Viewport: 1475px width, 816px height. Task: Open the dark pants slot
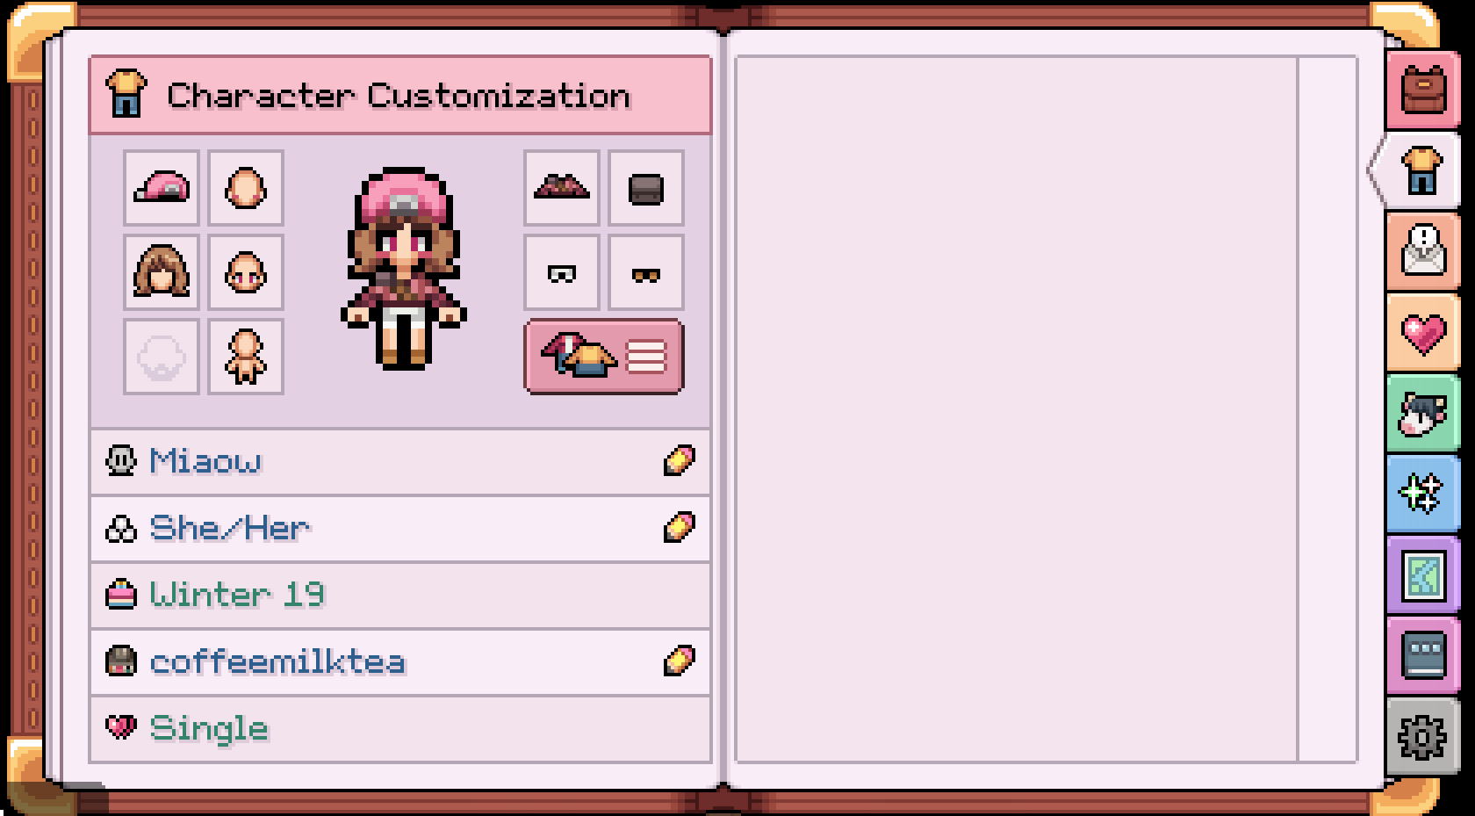646,188
